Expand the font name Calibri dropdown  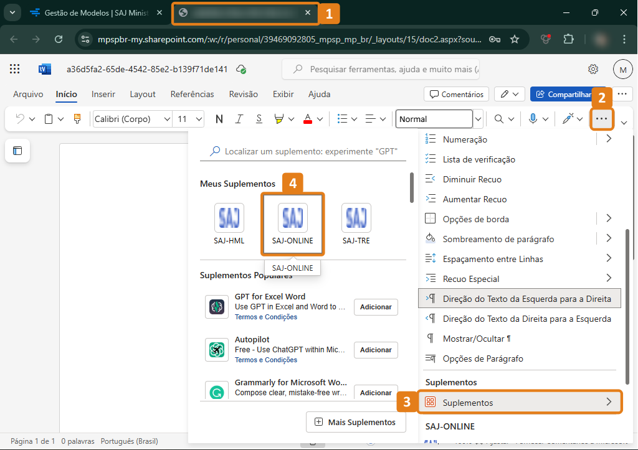tap(167, 119)
